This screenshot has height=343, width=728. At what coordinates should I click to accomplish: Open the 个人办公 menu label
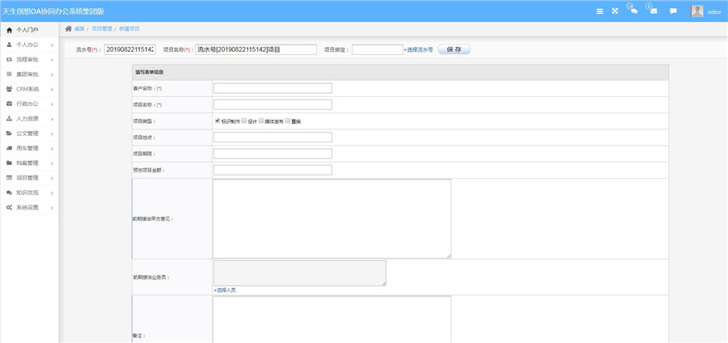coord(28,45)
